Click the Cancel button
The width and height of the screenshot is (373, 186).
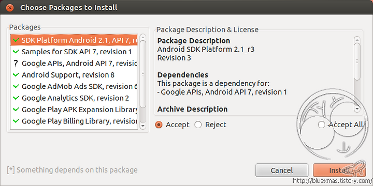click(x=282, y=170)
